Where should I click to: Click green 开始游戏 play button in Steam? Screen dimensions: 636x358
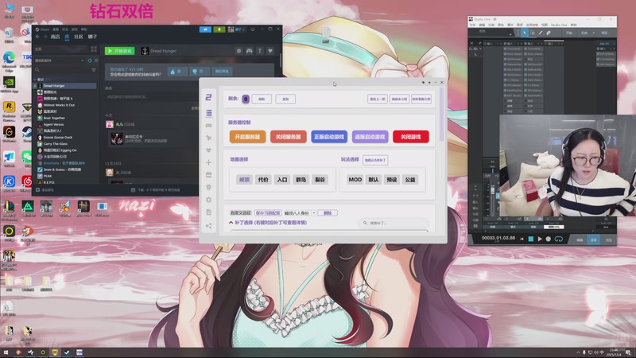click(x=120, y=51)
